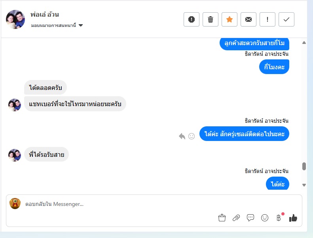
Task: Mark conversation as unread with envelope icon
Action: (x=249, y=19)
